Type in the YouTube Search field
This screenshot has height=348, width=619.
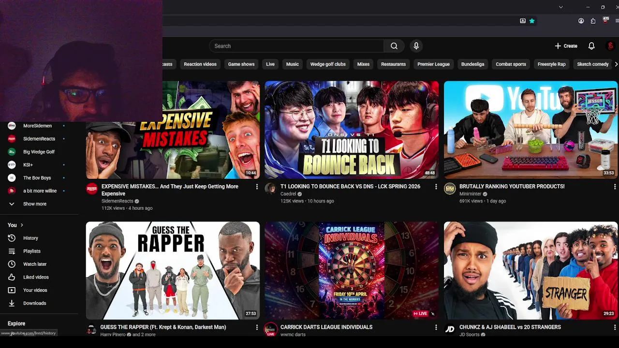click(296, 46)
